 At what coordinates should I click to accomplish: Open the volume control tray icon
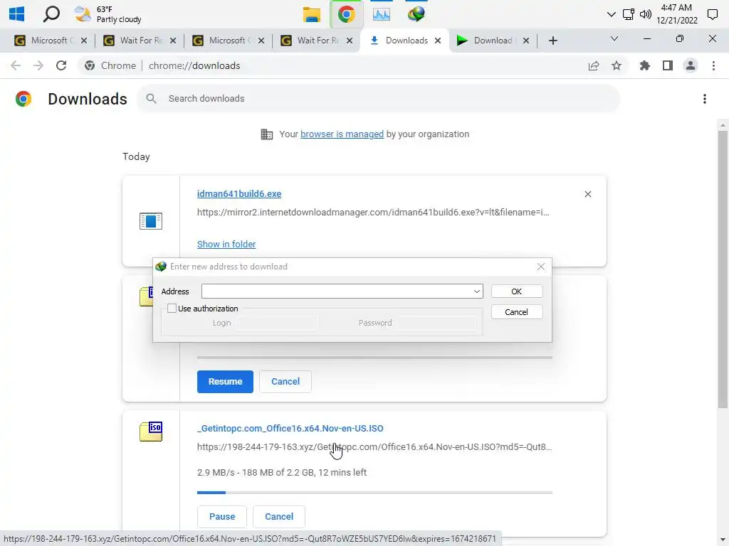click(x=645, y=14)
